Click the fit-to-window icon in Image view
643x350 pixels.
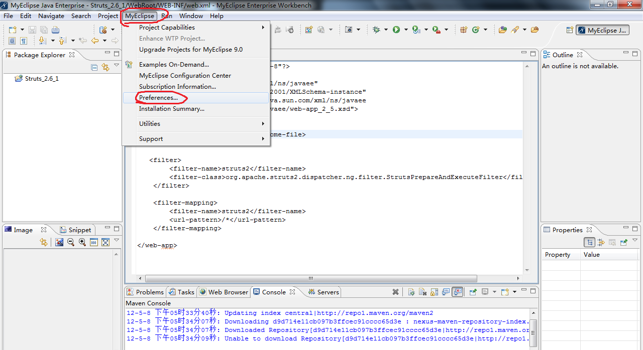coord(105,242)
